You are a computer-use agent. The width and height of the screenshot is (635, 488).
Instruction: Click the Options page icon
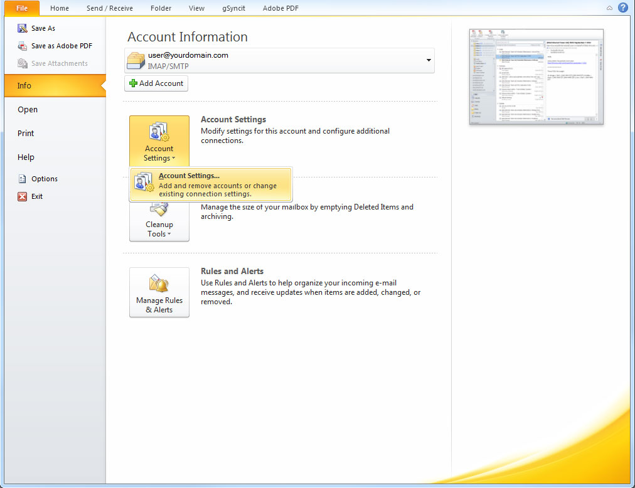22,179
